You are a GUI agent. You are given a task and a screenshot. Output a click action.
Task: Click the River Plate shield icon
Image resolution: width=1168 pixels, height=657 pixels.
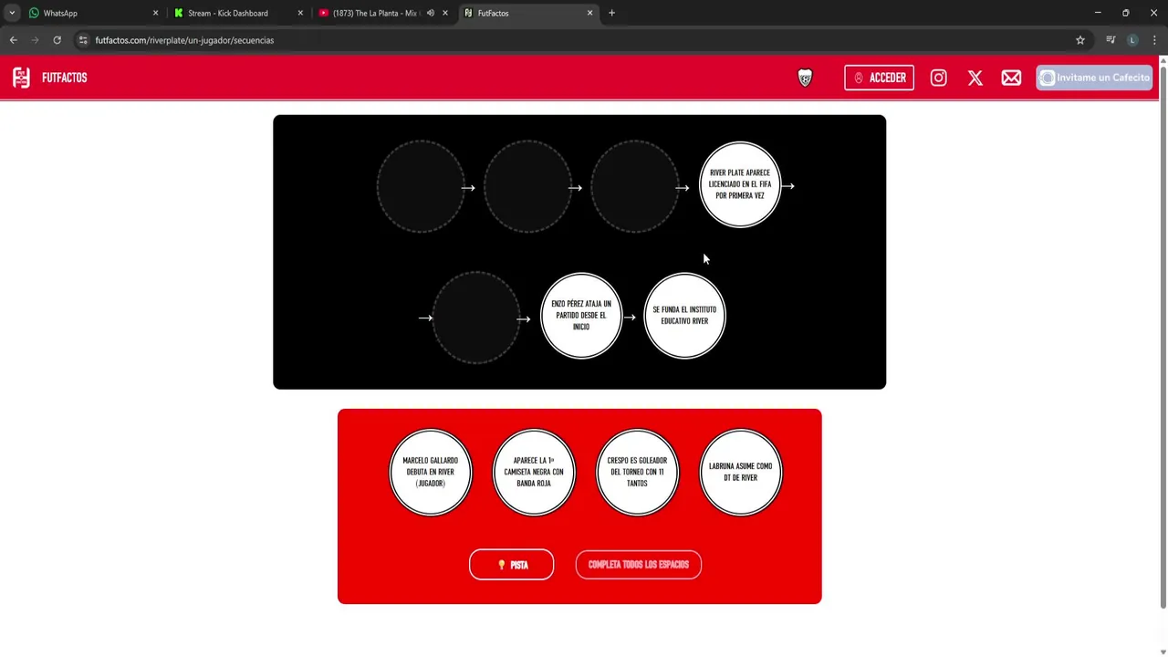[805, 78]
